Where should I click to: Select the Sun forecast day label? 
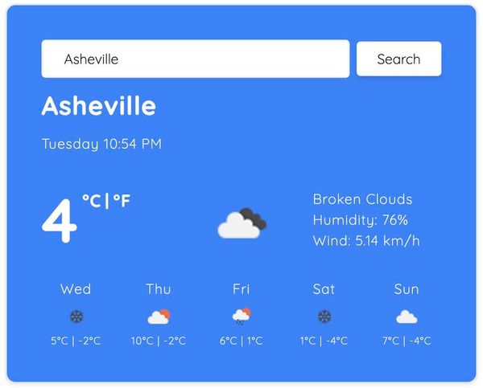tap(407, 289)
